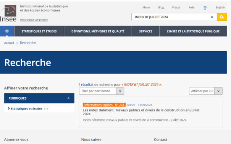Collapse the RUBRIQUES panel arrow
Screen dimensions: 231x144
(68, 98)
